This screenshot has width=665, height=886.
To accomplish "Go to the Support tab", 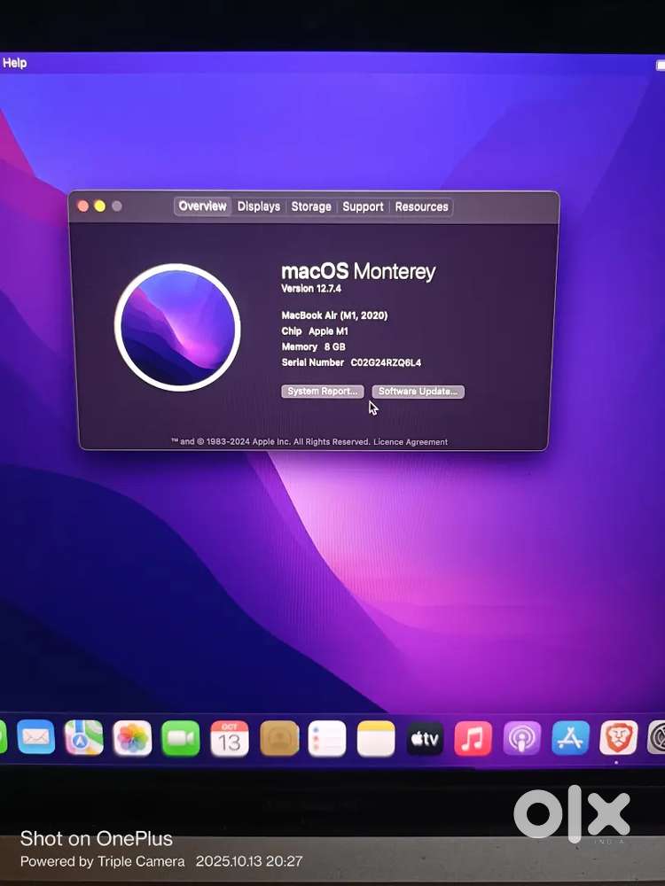I will coord(363,206).
